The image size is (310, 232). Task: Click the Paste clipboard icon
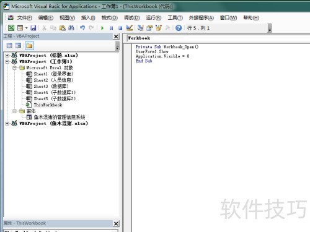click(x=62, y=28)
